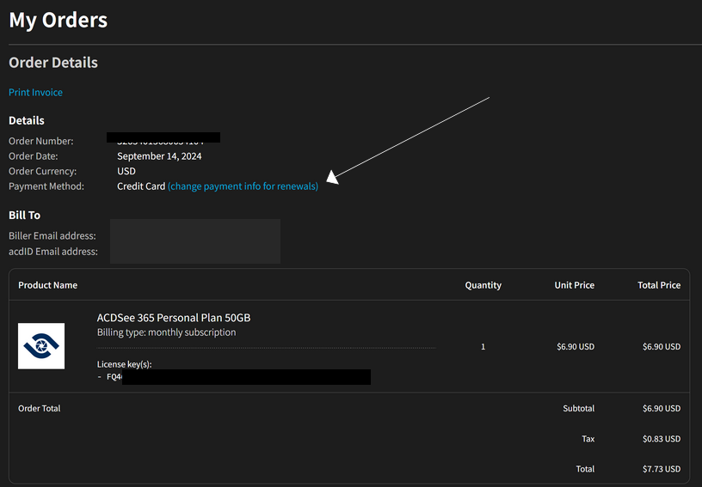The image size is (702, 487).
Task: Click change payment info for renewals link
Action: (x=243, y=186)
